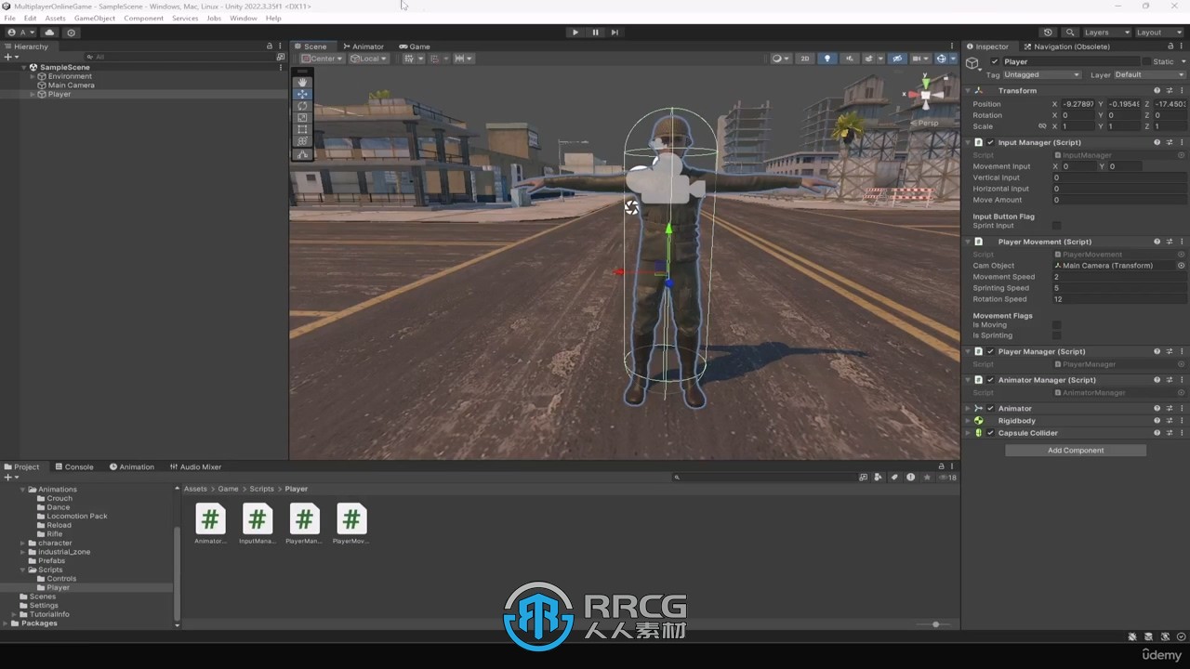Open the Layer Default dropdown

click(1149, 74)
